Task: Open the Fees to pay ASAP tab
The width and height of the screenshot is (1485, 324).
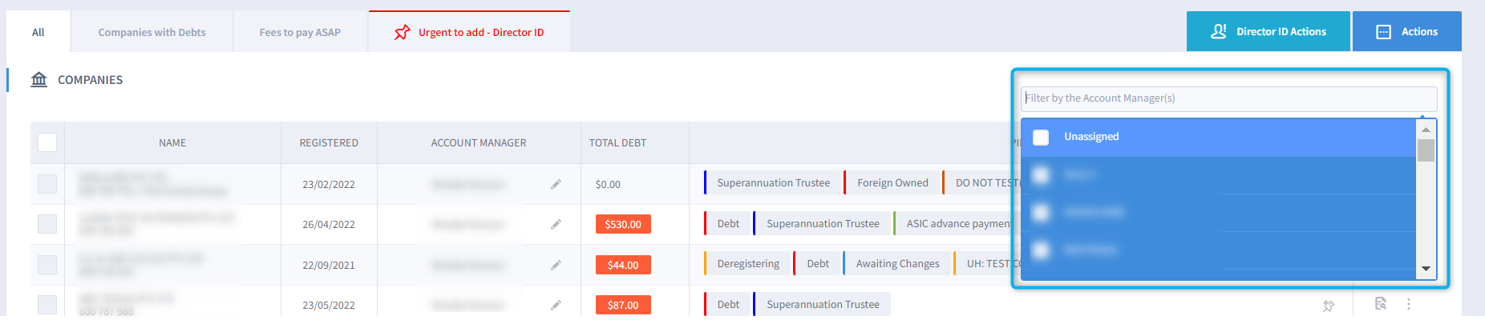Action: [300, 32]
